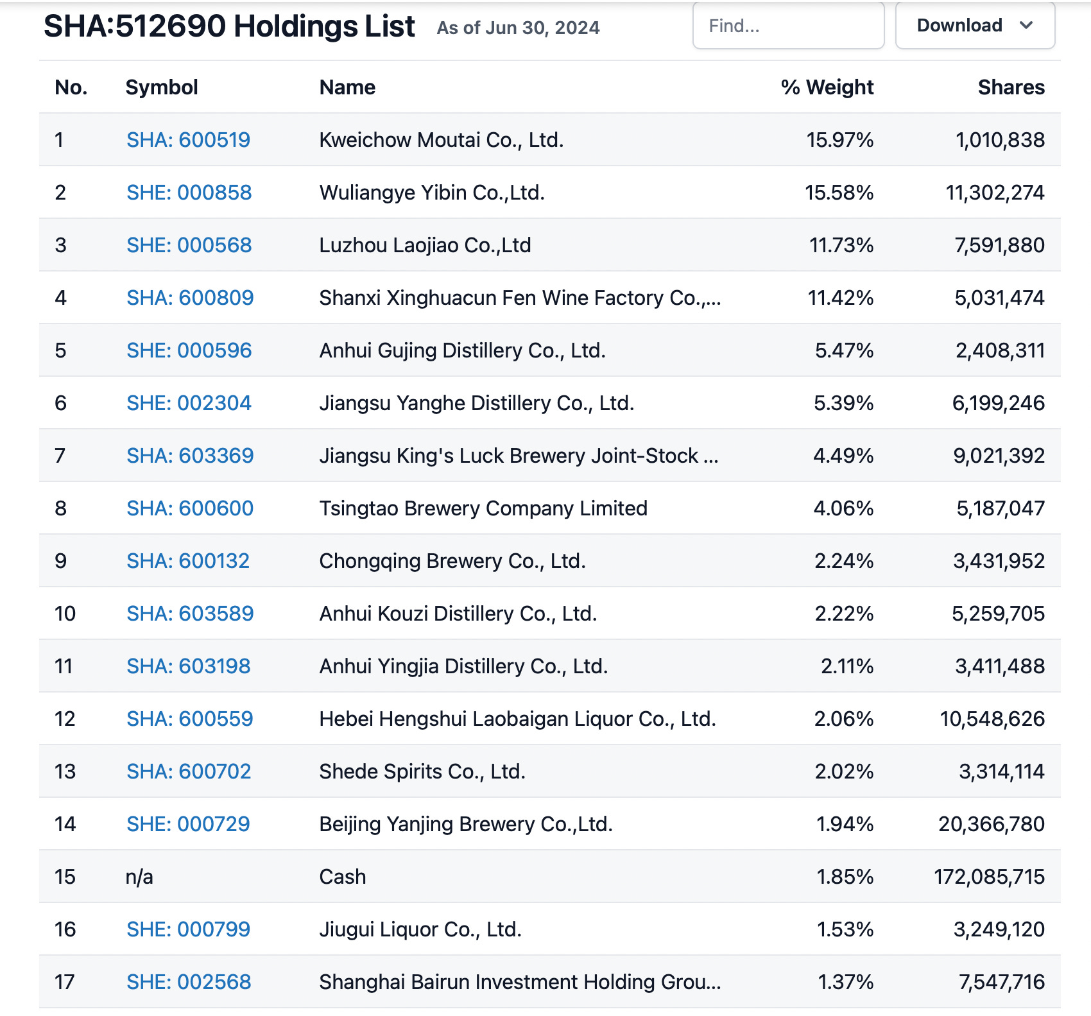Select Luzhou Laojiao Co.,Ltd name
1091x1016 pixels.
[x=425, y=245]
